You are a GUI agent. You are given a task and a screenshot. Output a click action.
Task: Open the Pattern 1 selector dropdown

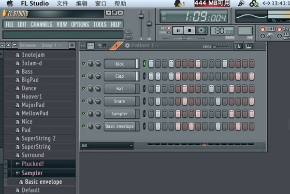[140, 46]
